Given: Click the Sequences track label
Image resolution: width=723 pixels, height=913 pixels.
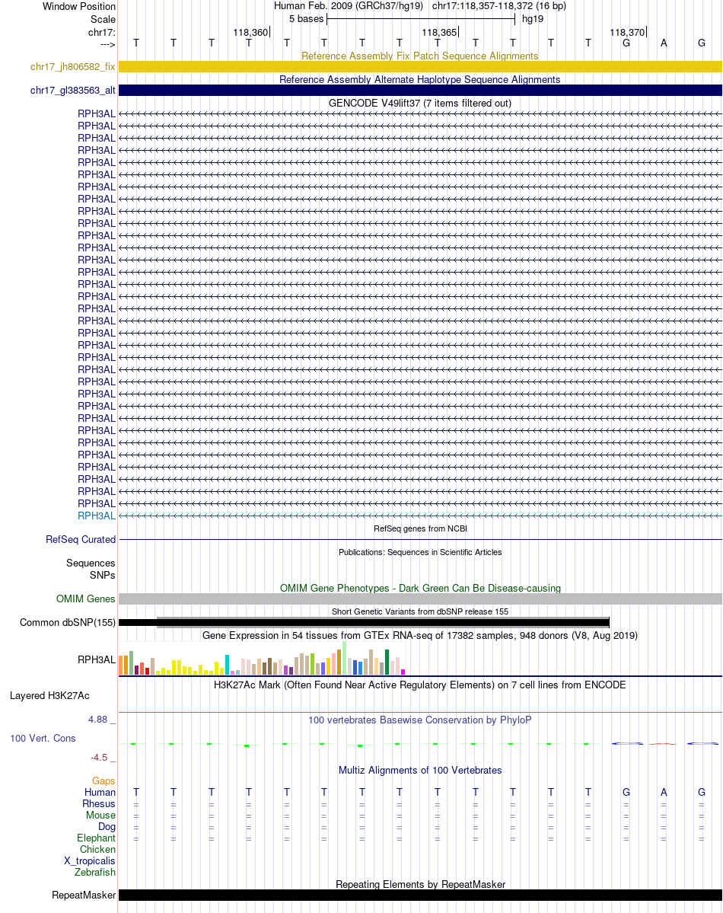Looking at the screenshot, I should pos(91,563).
